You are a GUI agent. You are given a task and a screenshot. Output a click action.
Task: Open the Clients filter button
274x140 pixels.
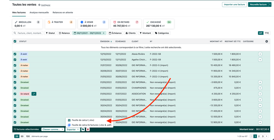pyautogui.click(x=131, y=33)
